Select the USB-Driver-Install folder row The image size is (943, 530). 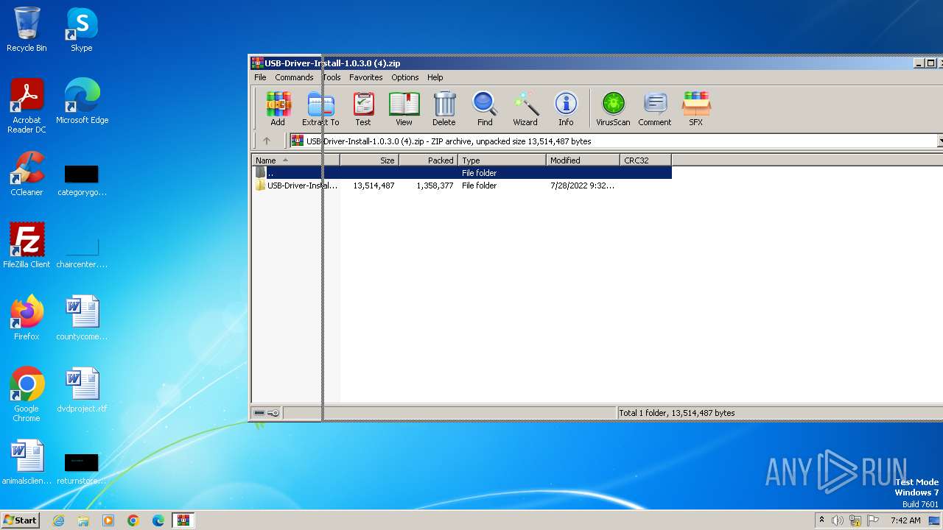tap(462, 185)
